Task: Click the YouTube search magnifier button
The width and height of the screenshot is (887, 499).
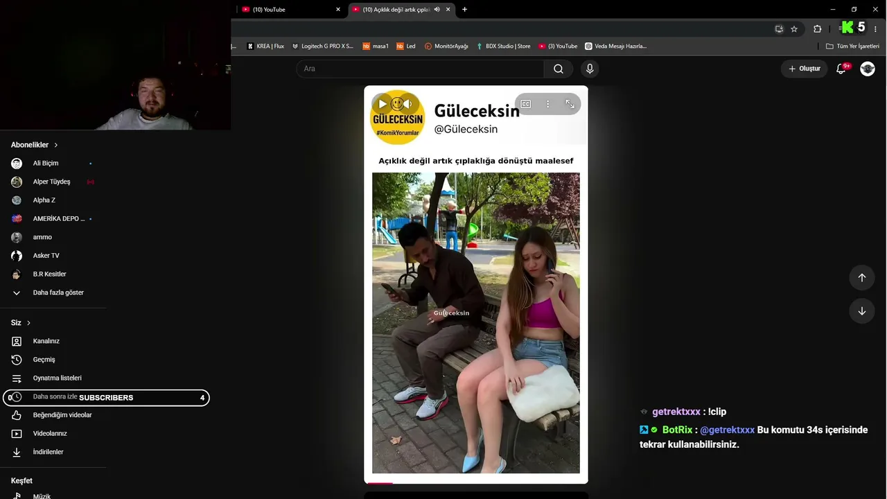Action: pos(559,69)
